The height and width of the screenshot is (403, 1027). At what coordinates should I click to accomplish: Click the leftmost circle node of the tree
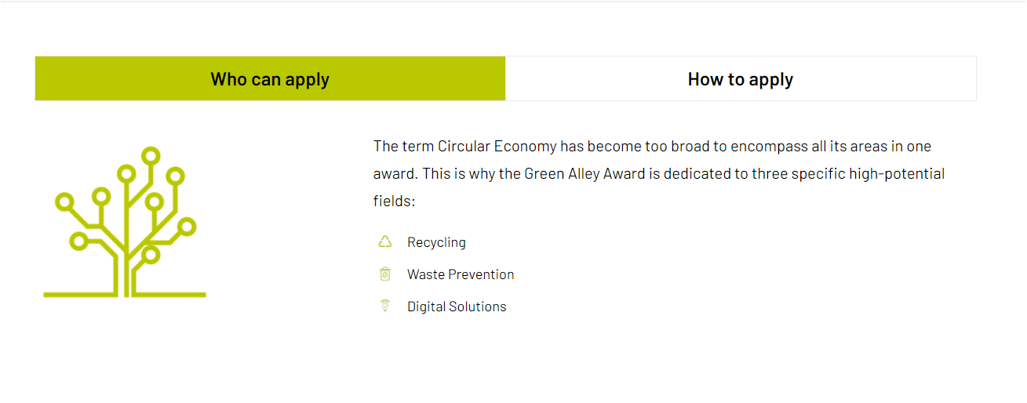[65, 202]
